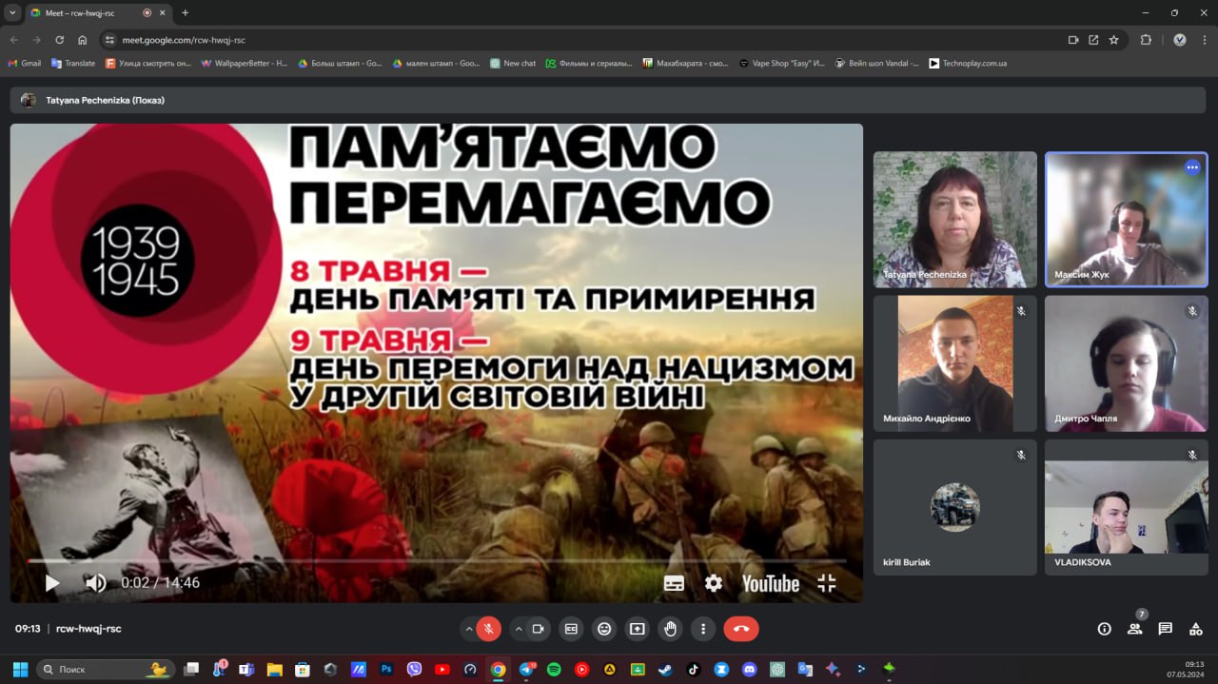Open Discord from the taskbar
This screenshot has height=684, width=1218.
[749, 669]
